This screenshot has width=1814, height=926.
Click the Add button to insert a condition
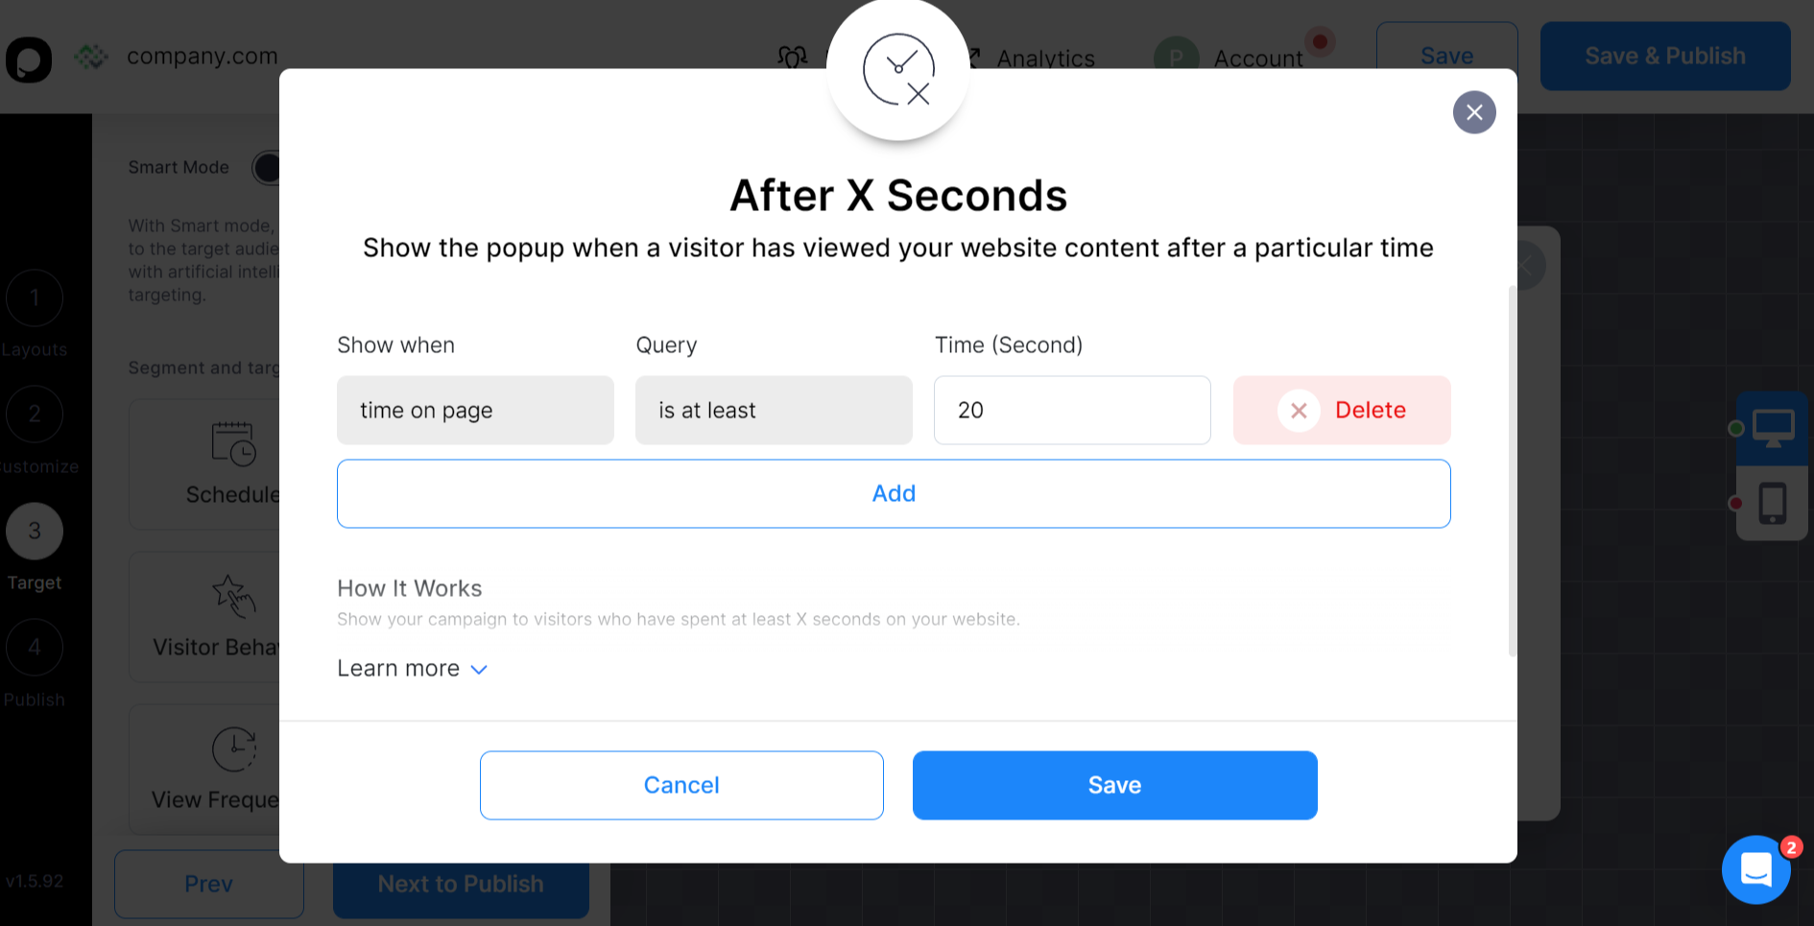(x=894, y=493)
